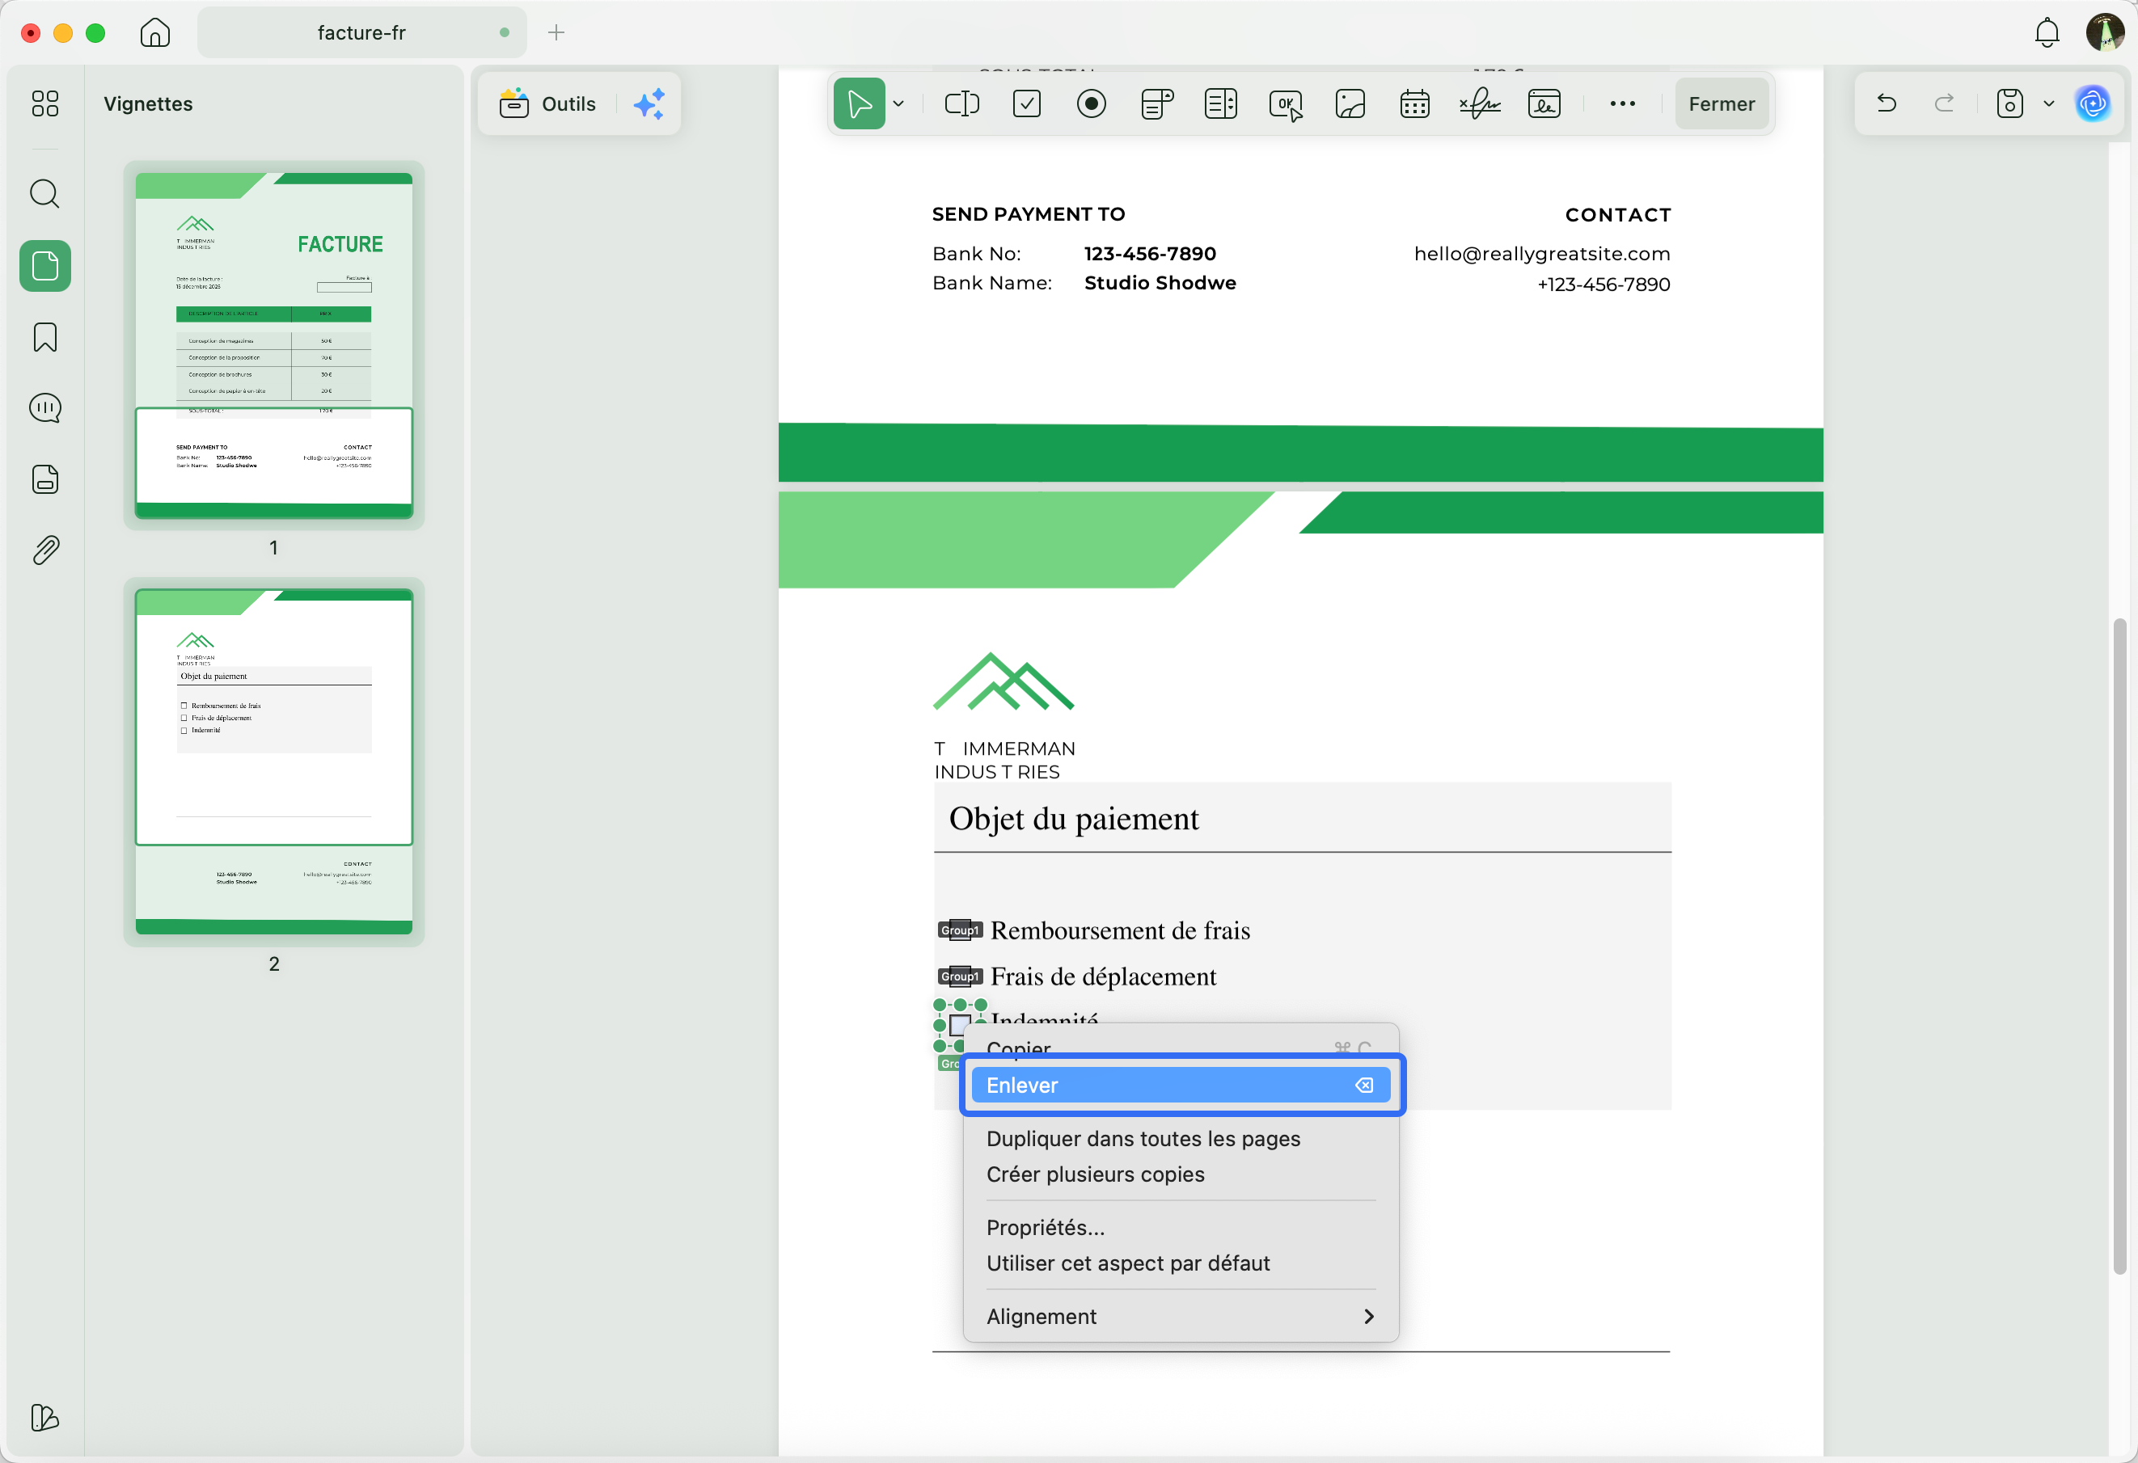Open the bookmarks sidebar icon

(x=45, y=338)
